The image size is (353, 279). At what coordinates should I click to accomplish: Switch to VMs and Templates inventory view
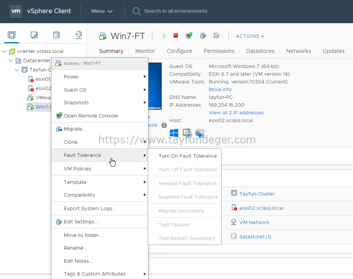tap(34, 35)
